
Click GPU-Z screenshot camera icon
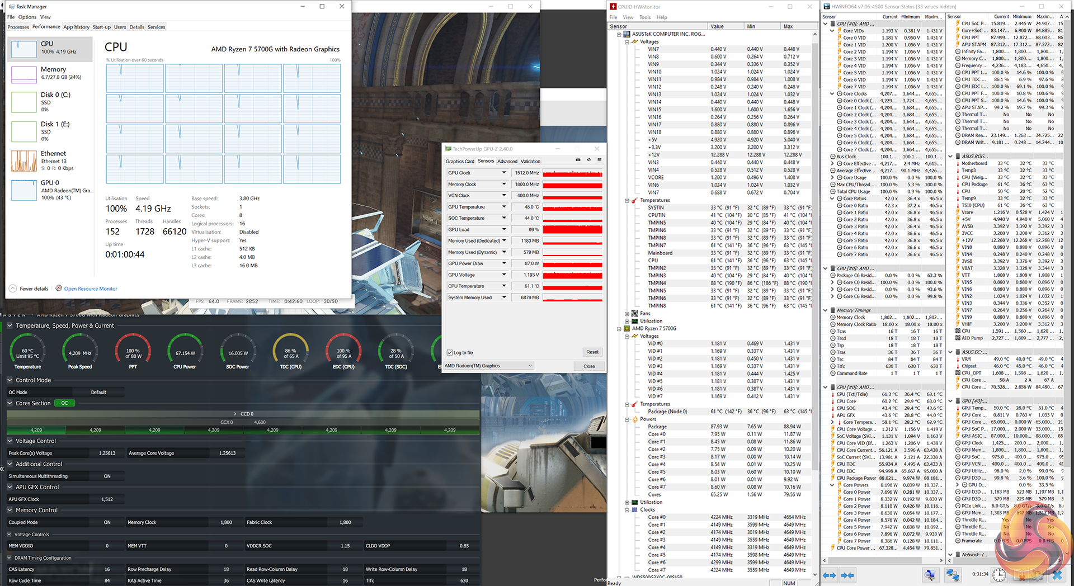578,160
